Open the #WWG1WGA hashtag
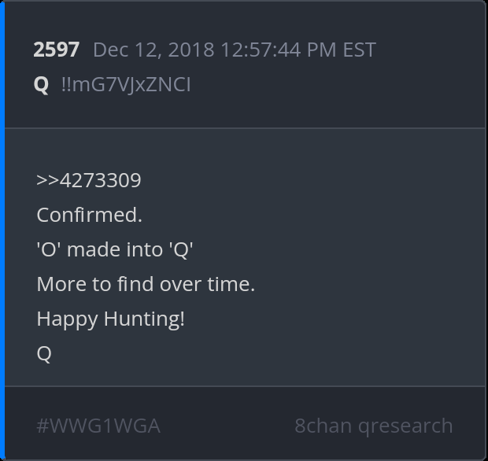Viewport: 488px width, 461px height. pyautogui.click(x=98, y=426)
